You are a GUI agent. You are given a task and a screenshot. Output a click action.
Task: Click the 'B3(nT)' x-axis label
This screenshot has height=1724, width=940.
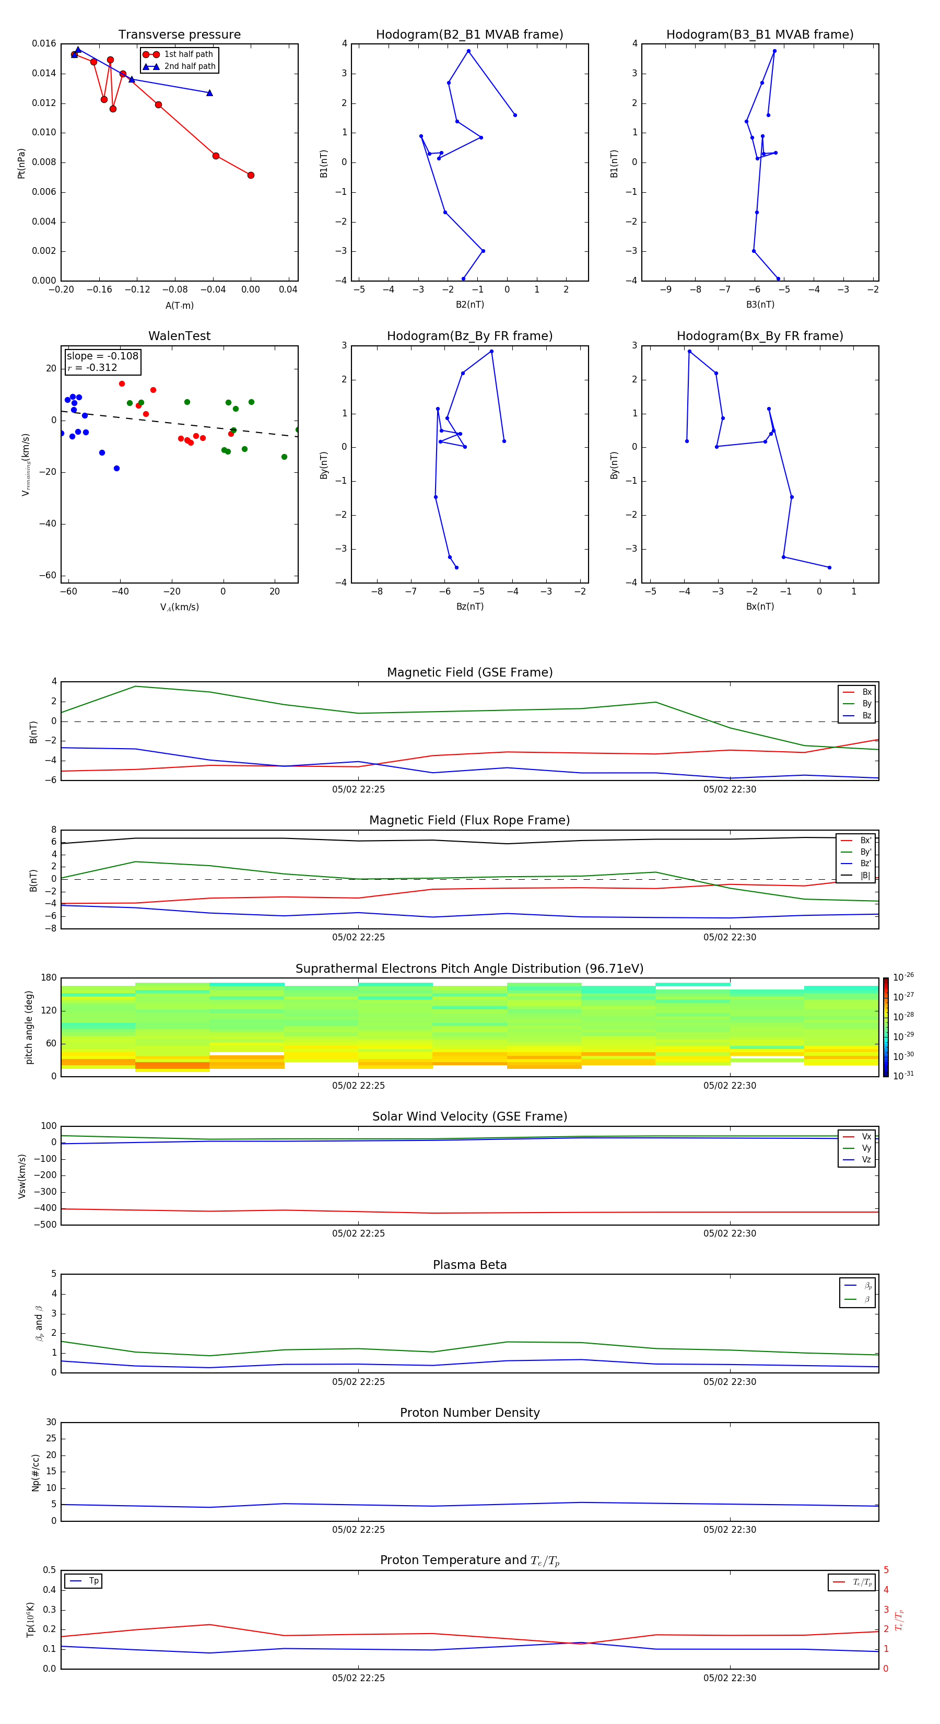tap(760, 305)
